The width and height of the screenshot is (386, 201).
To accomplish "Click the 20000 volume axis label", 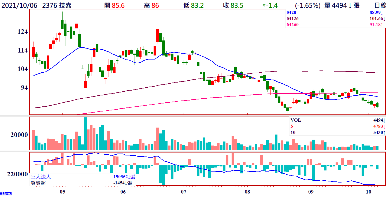I will 19,135.
